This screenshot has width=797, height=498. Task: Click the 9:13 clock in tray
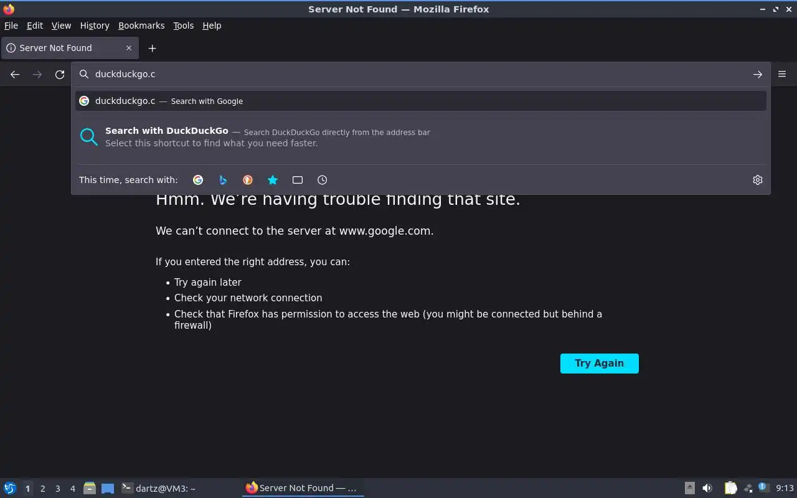pyautogui.click(x=785, y=488)
